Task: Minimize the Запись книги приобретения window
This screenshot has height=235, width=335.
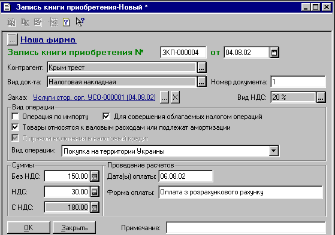Action: pyautogui.click(x=306, y=7)
